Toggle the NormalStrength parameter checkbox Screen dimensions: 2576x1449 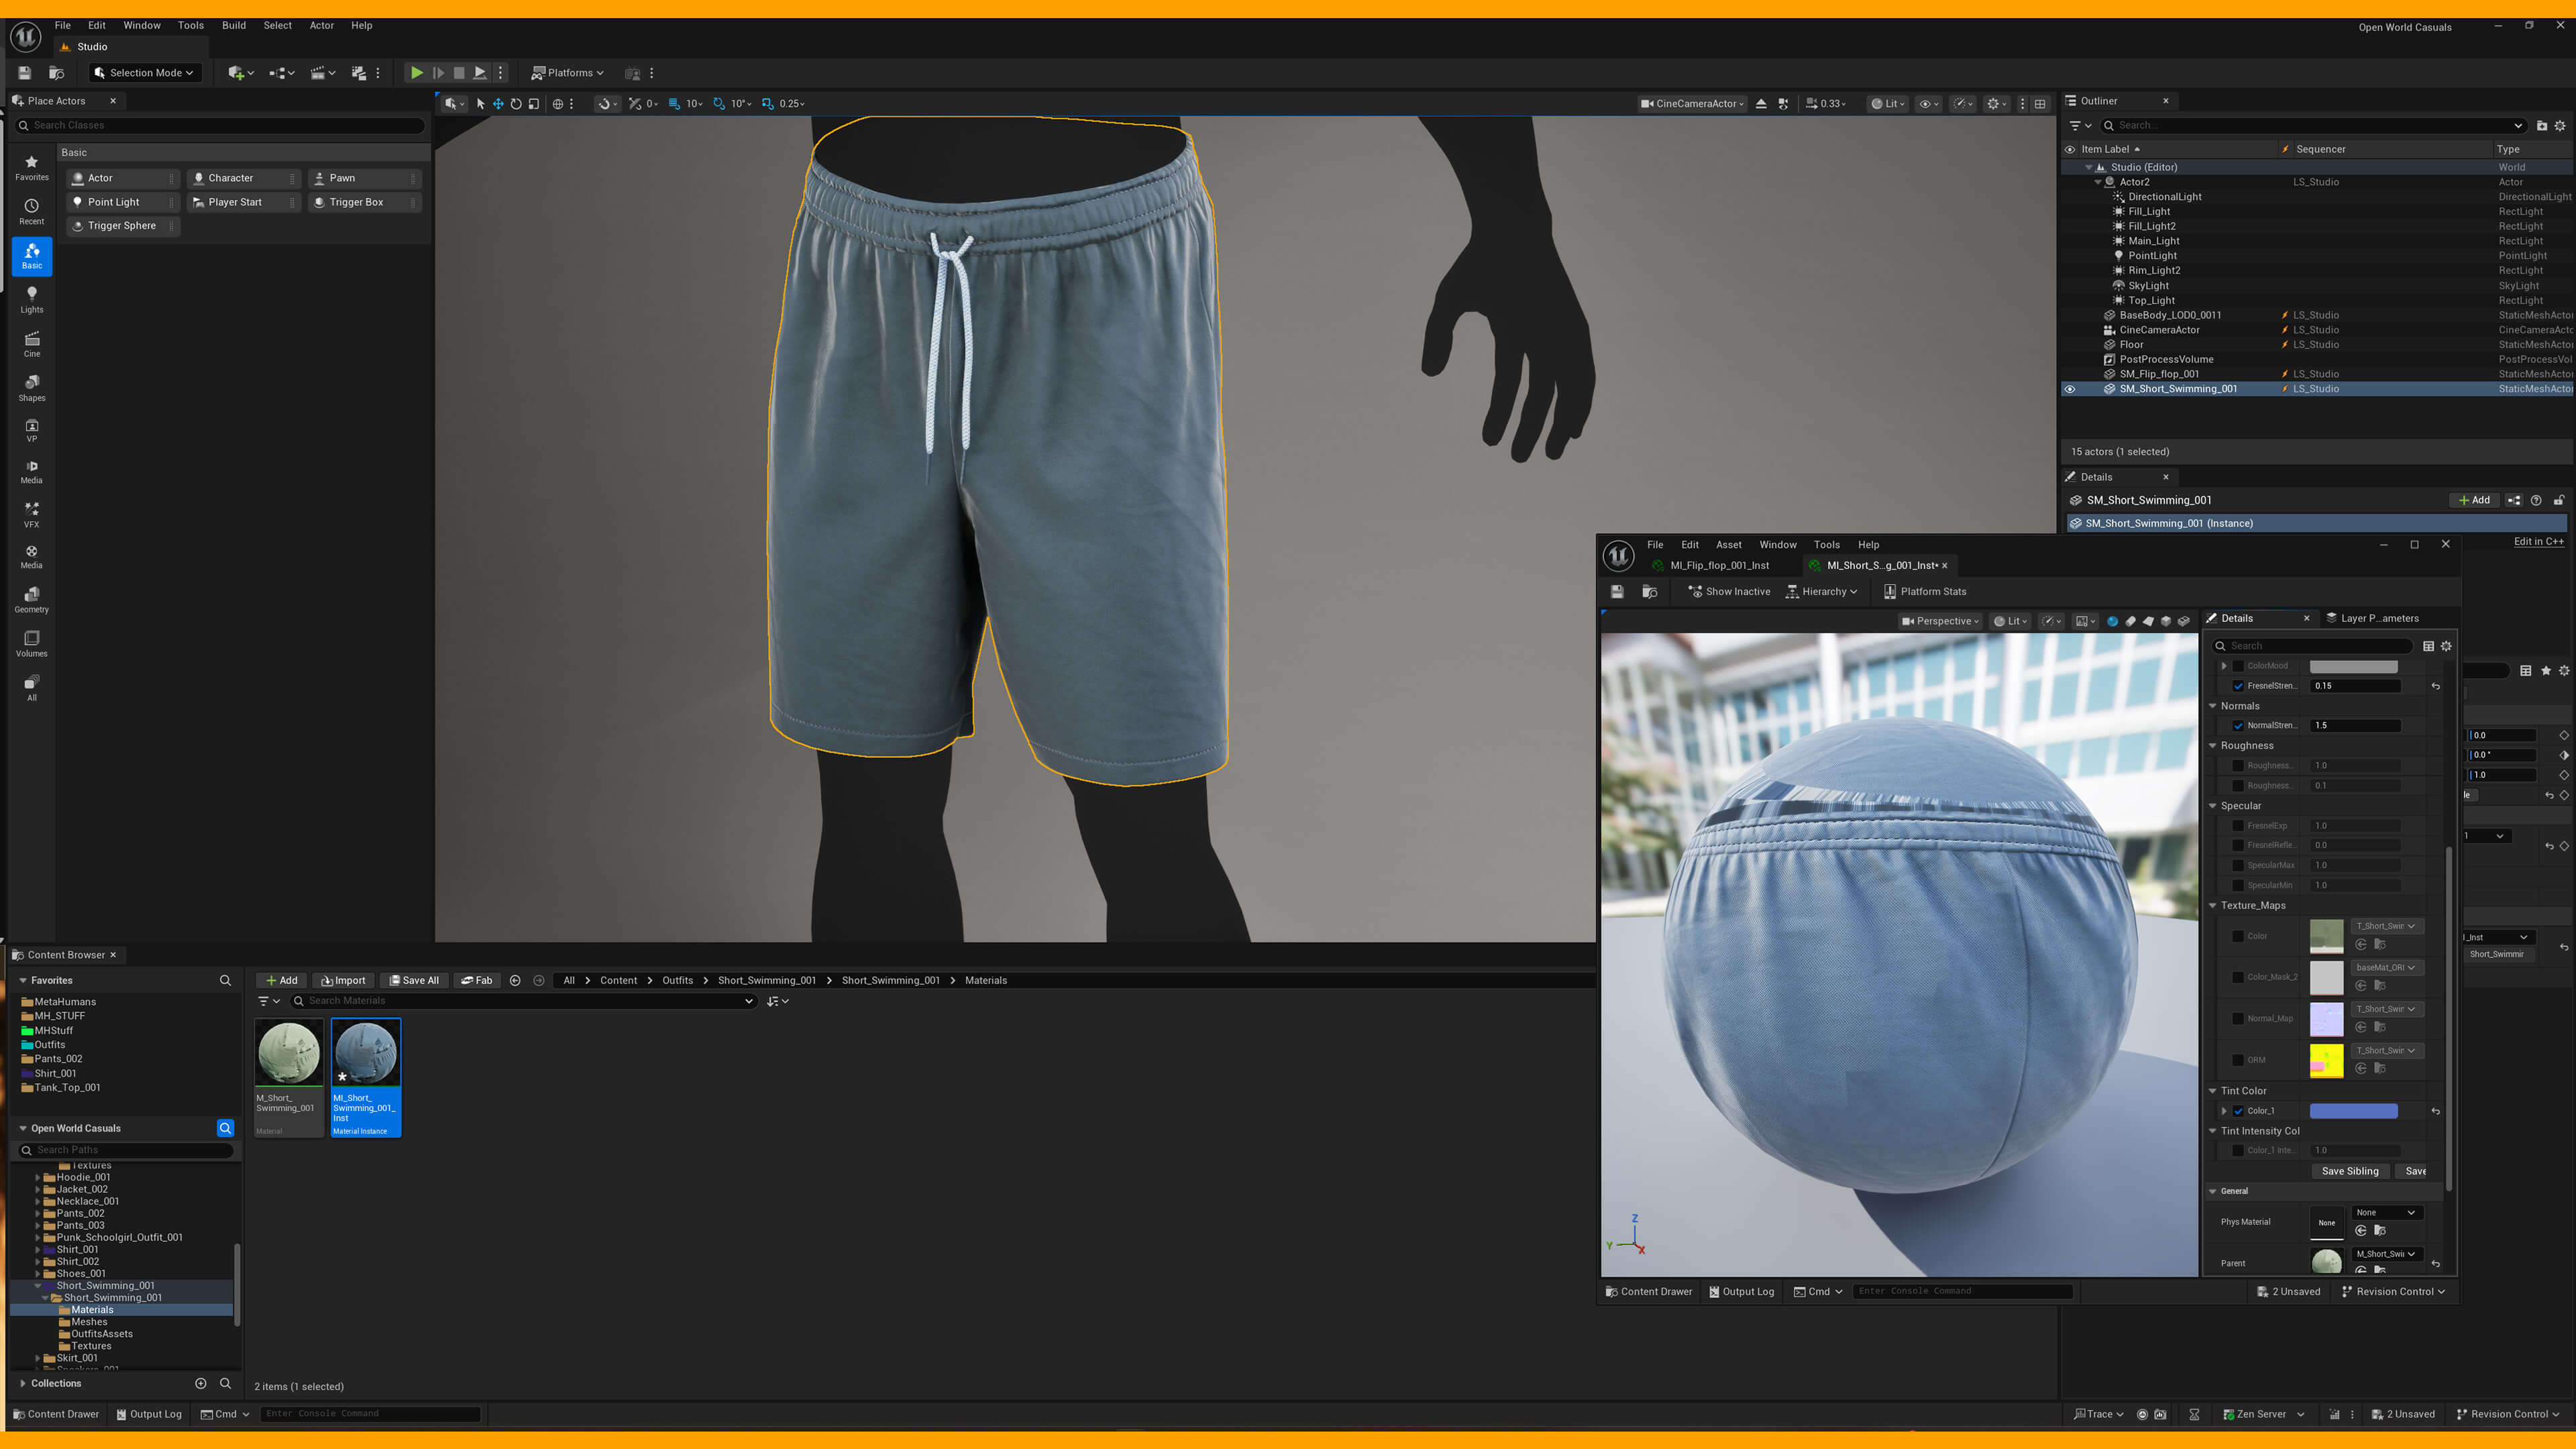coord(2238,726)
